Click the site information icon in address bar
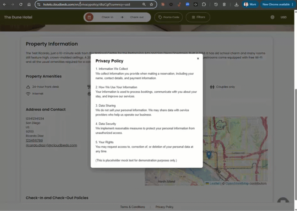 (x=39, y=4)
